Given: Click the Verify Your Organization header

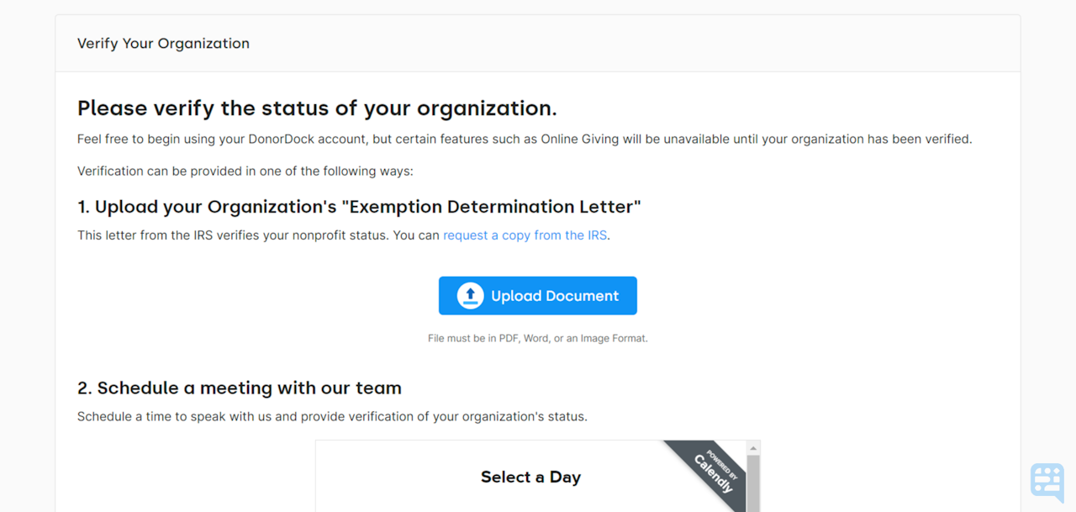Looking at the screenshot, I should (x=163, y=43).
